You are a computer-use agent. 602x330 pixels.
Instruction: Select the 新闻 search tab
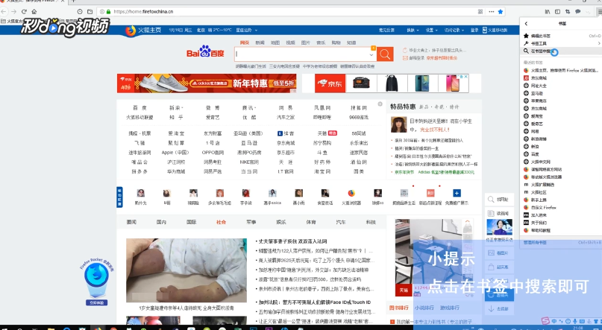pos(260,42)
